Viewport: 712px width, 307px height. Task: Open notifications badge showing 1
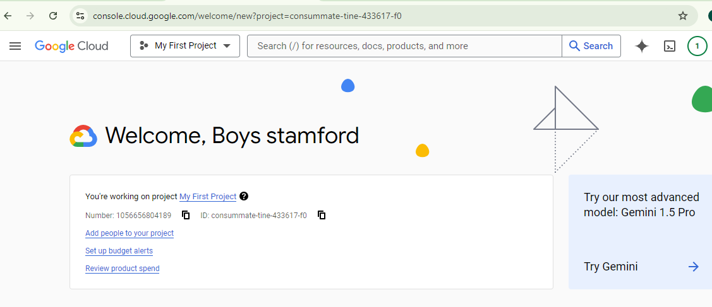click(x=697, y=46)
